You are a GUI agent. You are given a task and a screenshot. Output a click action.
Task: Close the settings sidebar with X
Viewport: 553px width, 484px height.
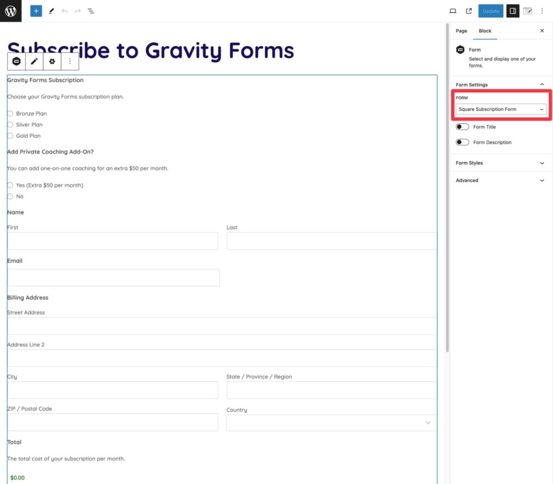[542, 31]
